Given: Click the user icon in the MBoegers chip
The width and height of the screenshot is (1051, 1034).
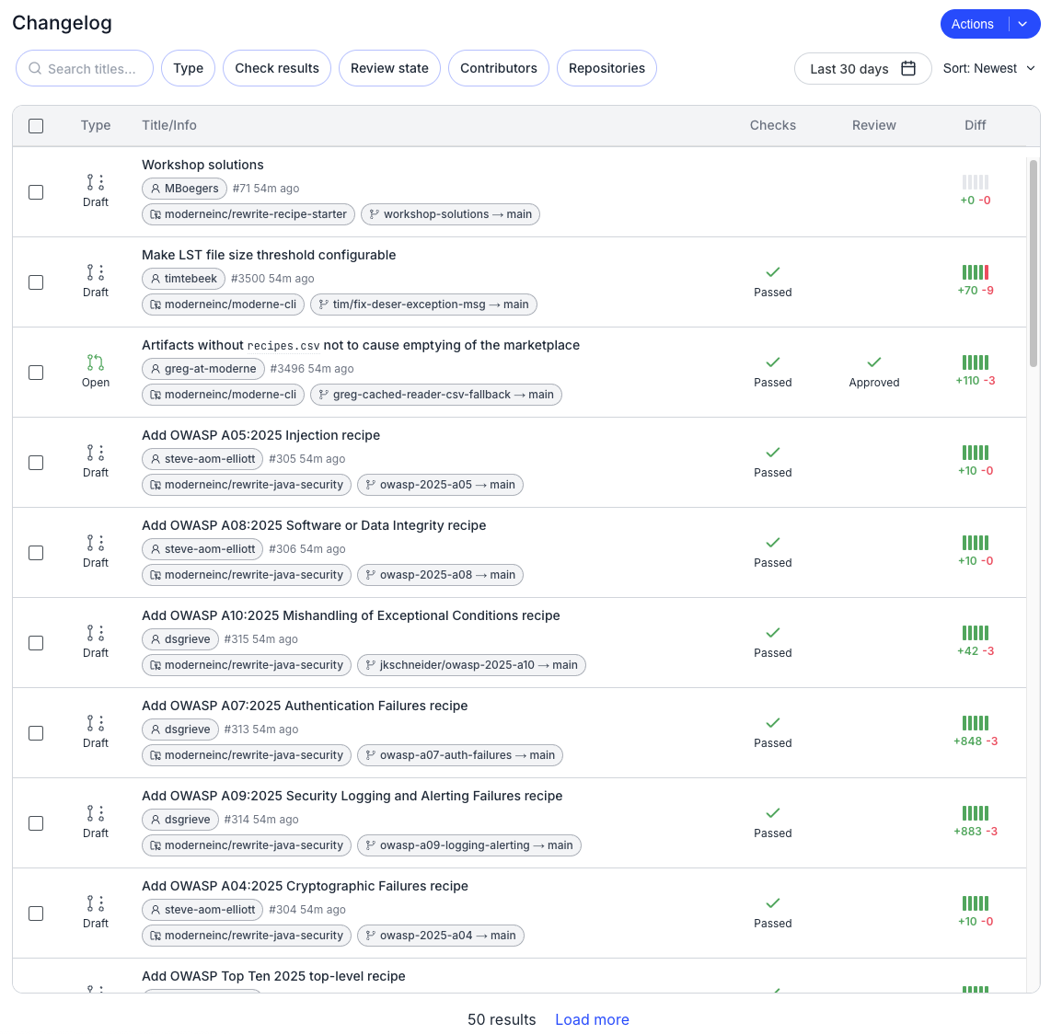Looking at the screenshot, I should [x=156, y=189].
